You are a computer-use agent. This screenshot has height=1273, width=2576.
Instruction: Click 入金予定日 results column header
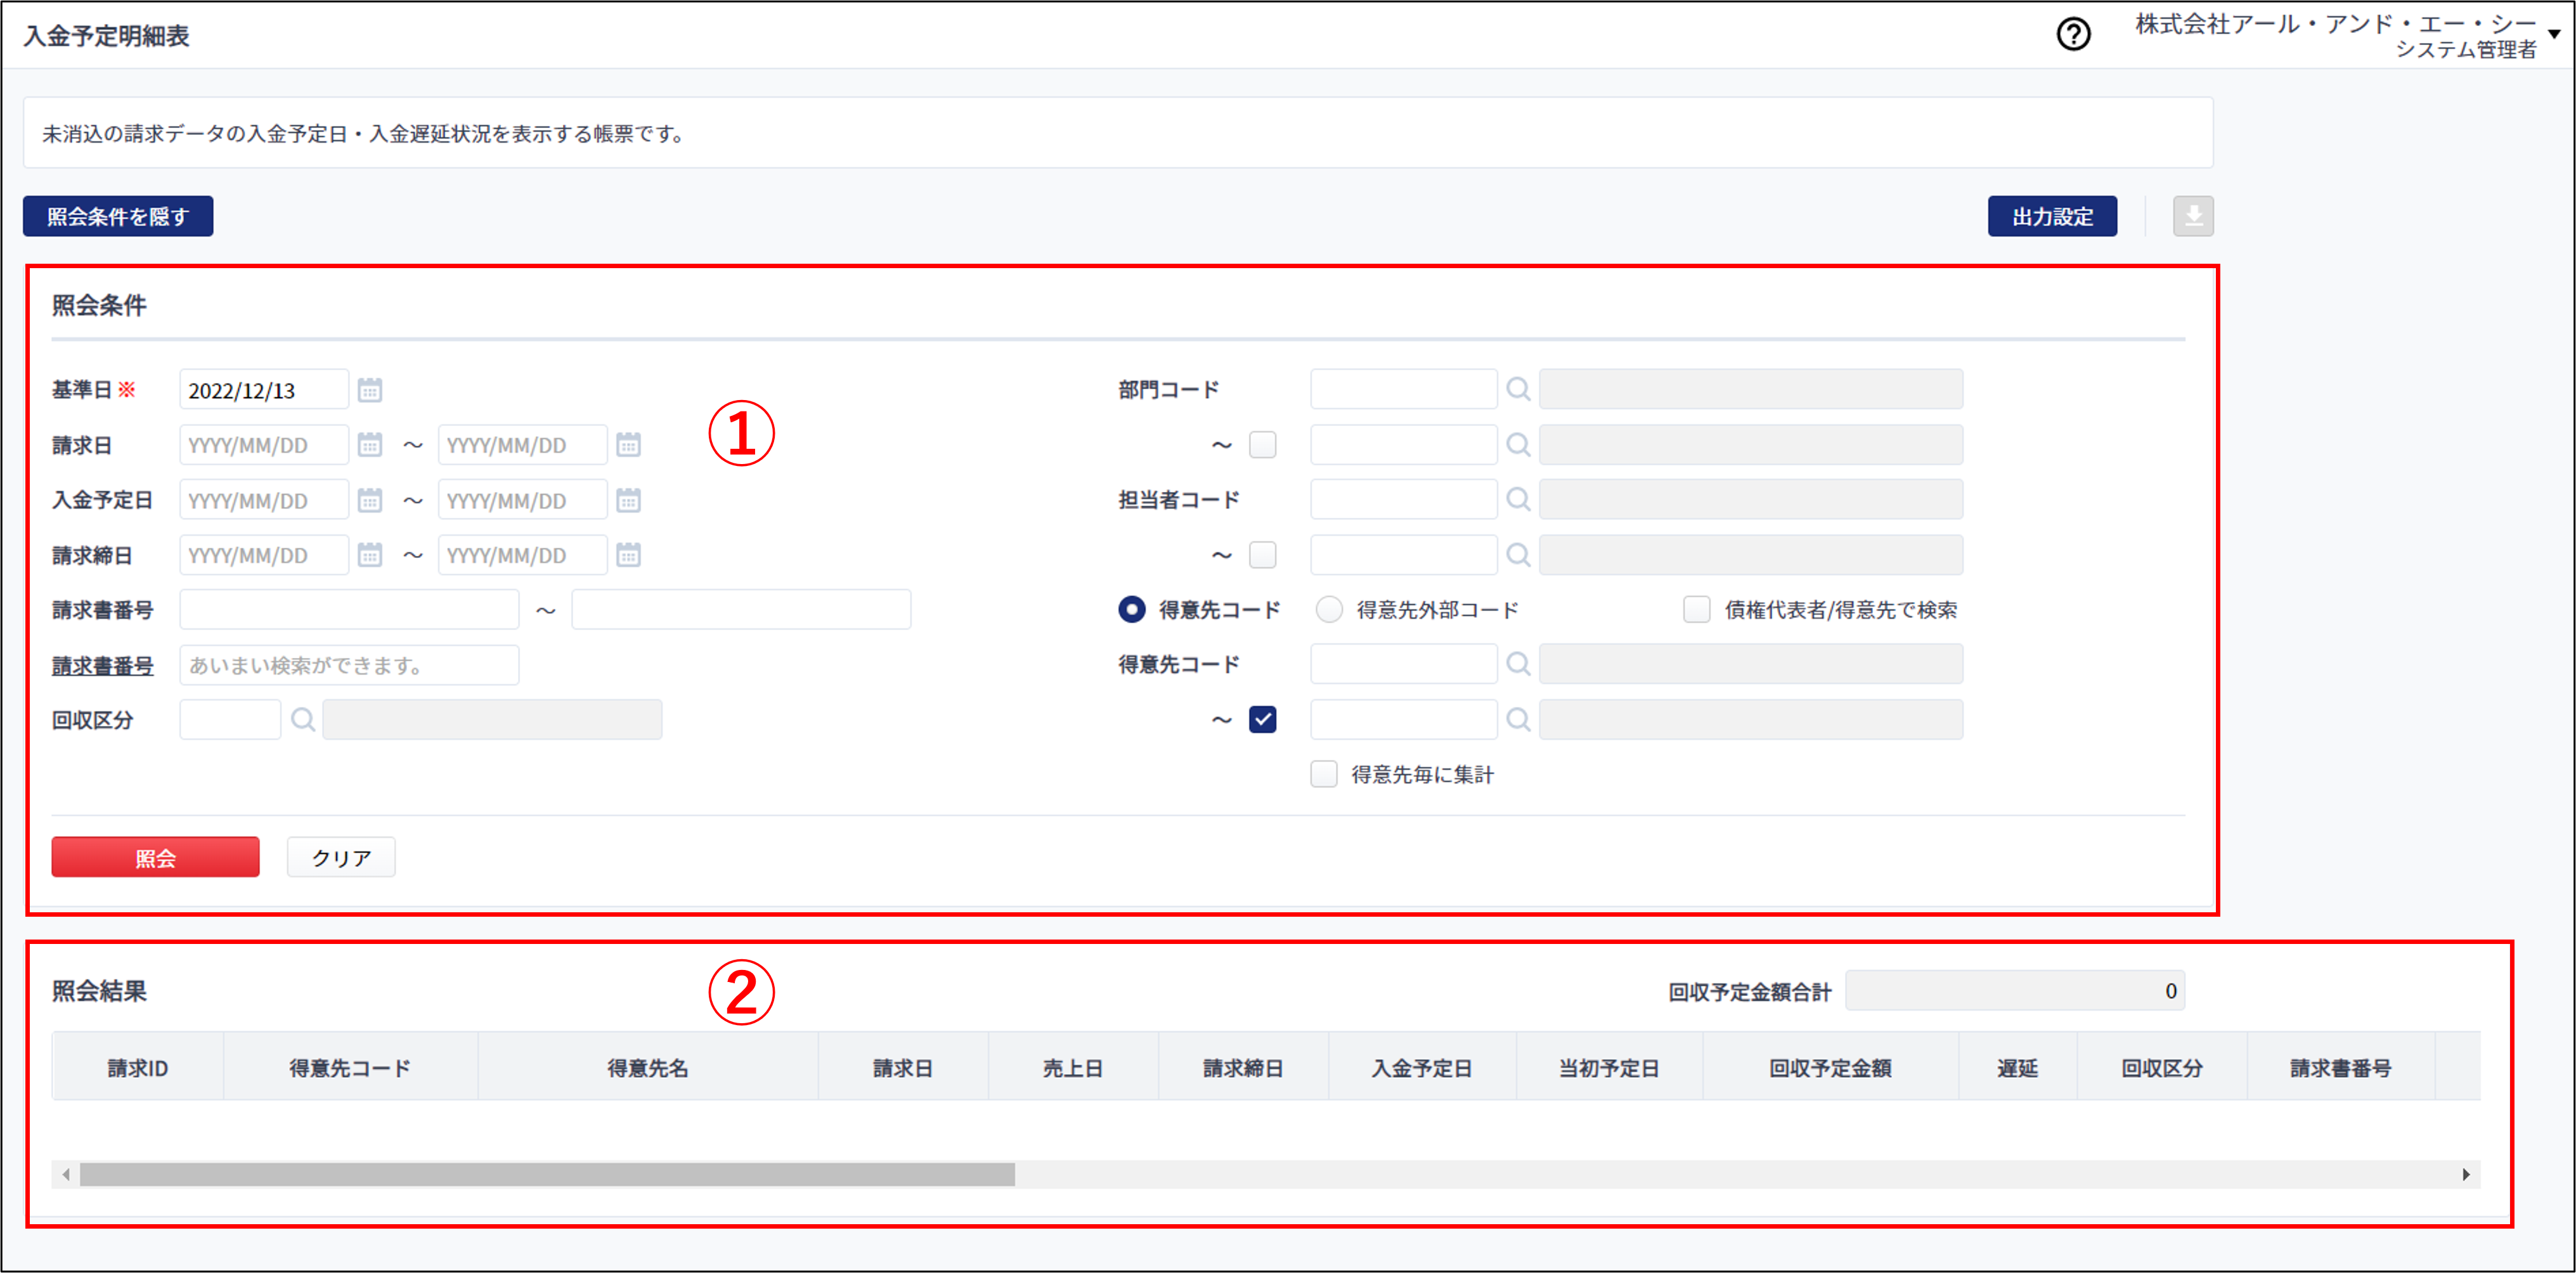pos(1422,1068)
